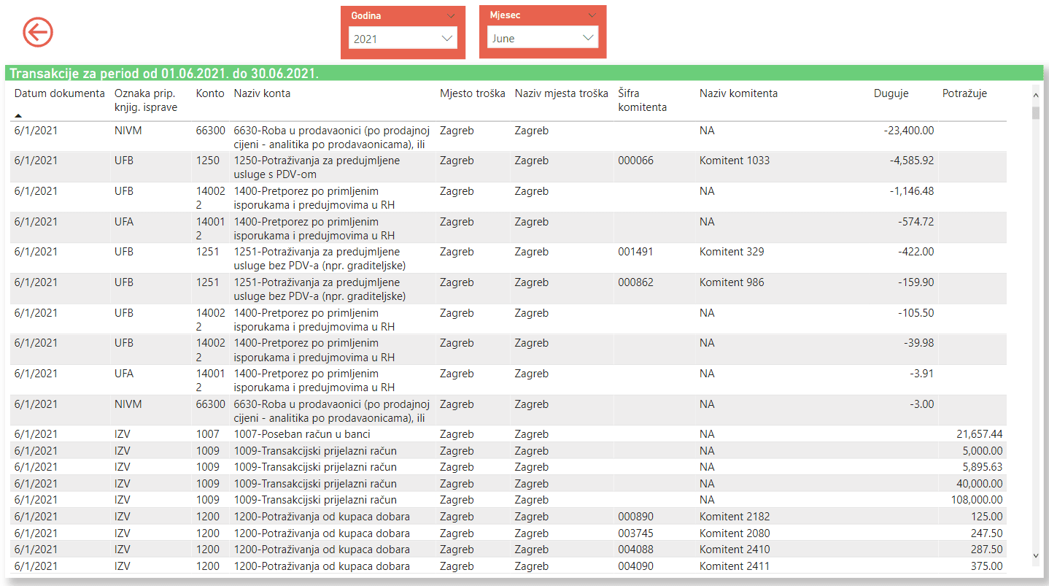Select the komitent code 004090

[x=635, y=566]
